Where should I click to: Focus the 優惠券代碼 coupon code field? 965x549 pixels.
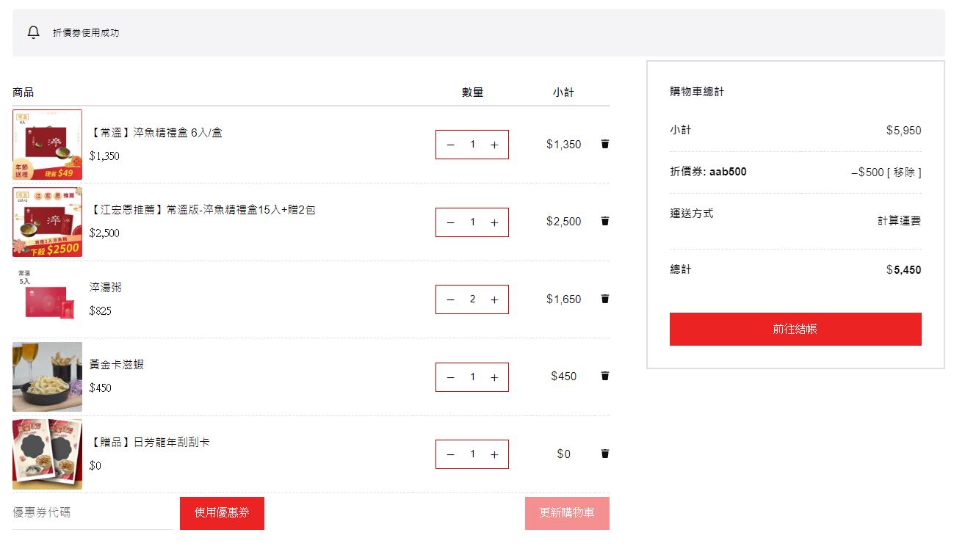(93, 513)
